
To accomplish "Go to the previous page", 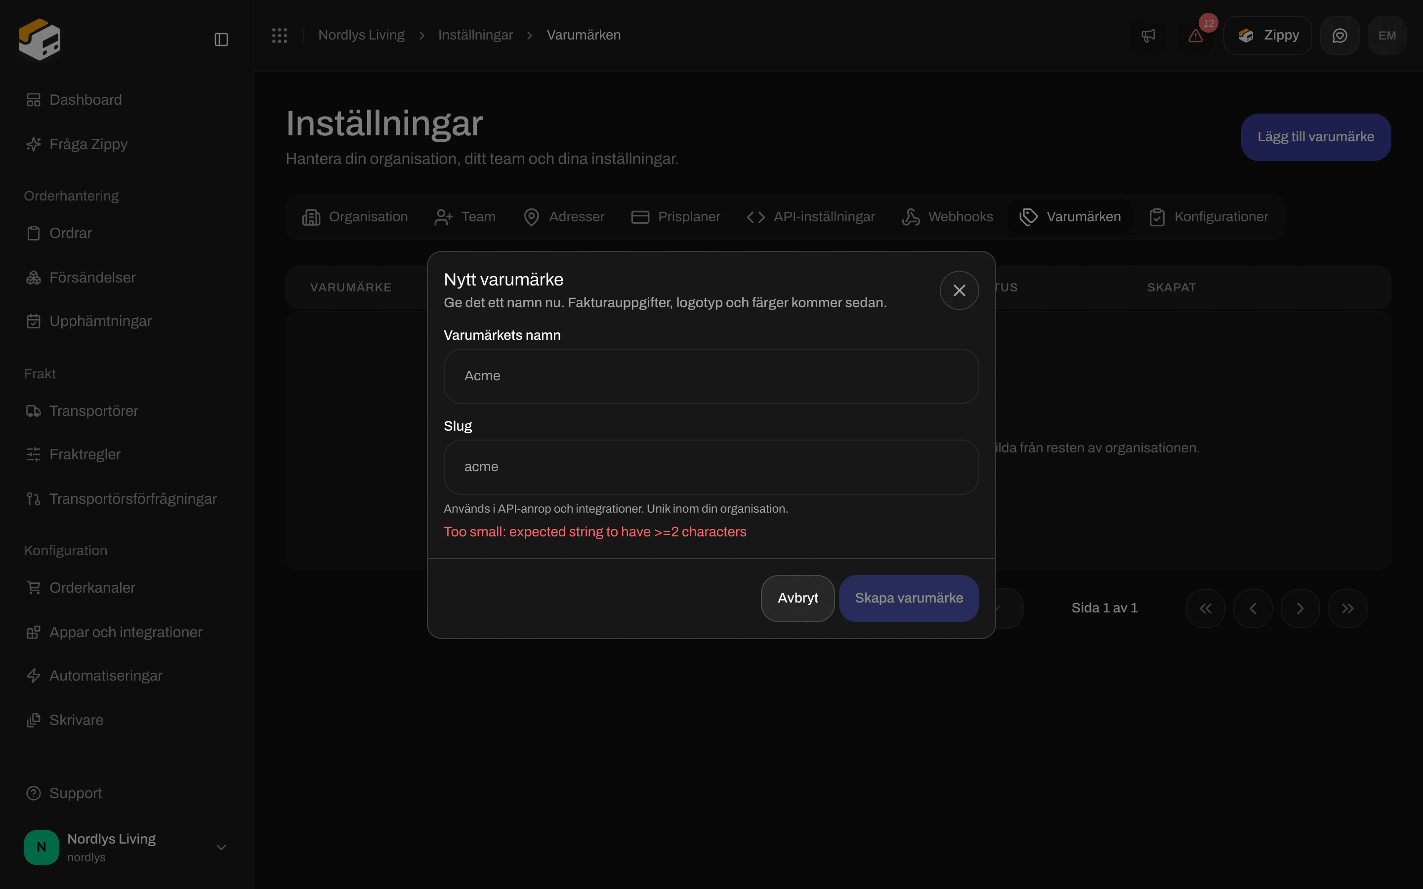I will coord(1253,608).
